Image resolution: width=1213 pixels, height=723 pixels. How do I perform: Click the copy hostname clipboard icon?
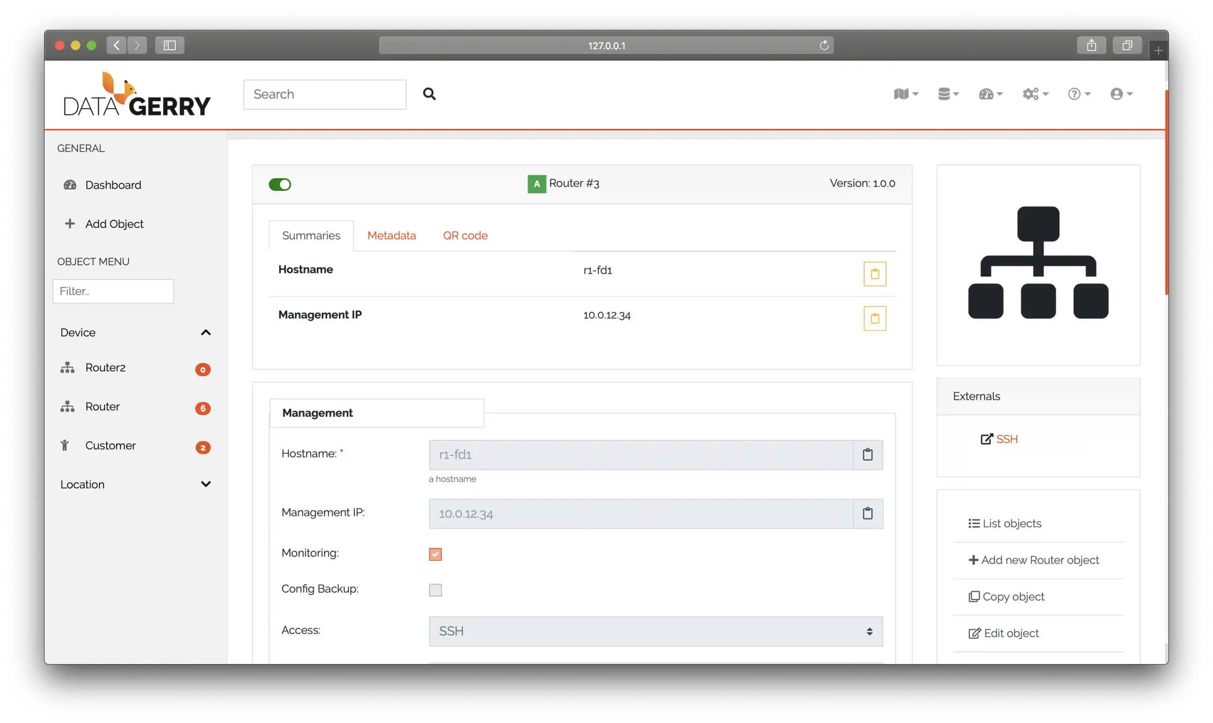coord(874,274)
